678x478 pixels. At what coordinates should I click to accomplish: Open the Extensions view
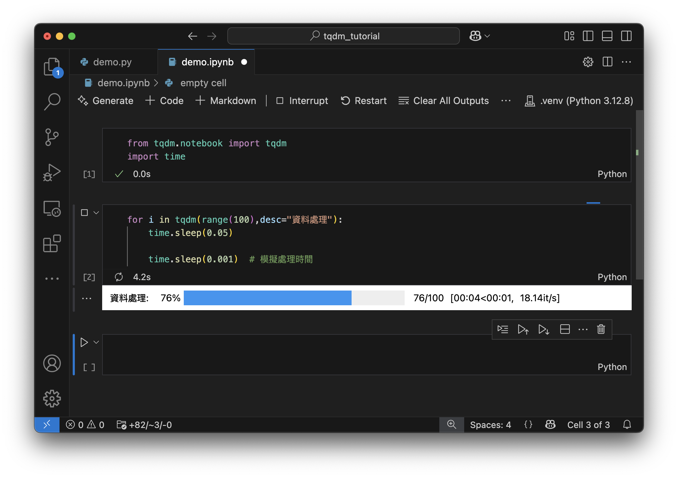[x=52, y=244]
